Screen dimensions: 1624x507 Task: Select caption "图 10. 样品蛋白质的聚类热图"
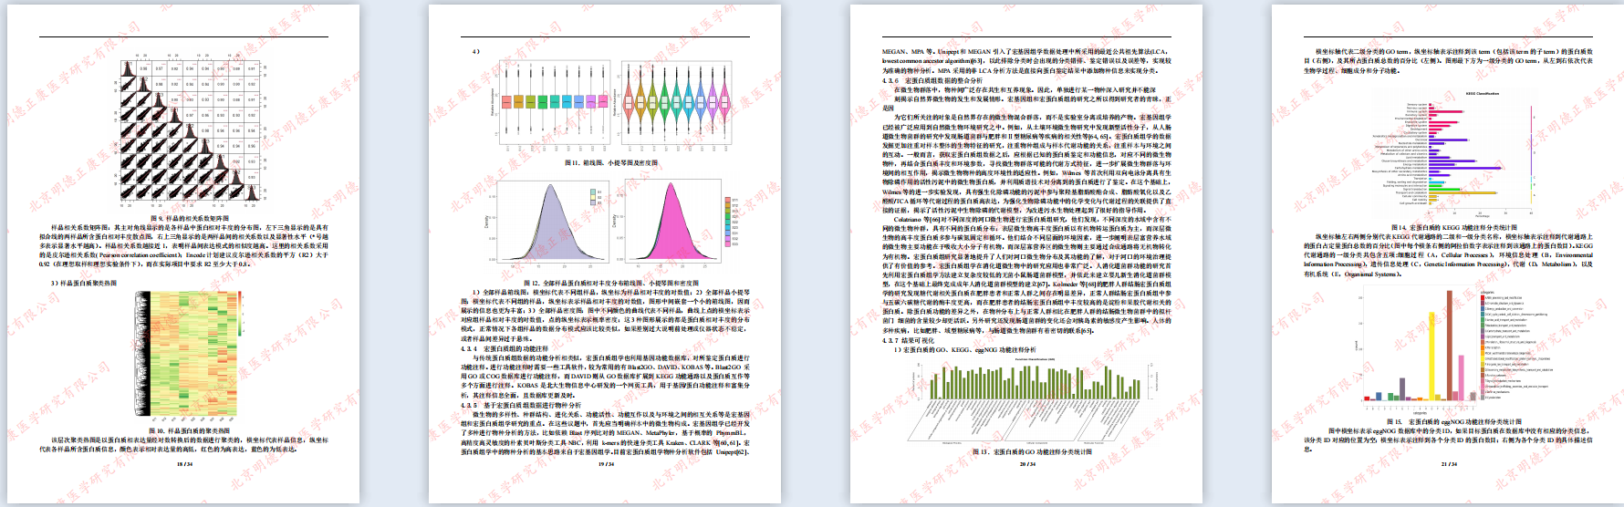tap(190, 430)
